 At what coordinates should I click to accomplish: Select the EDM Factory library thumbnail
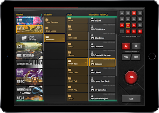tap(29, 21)
